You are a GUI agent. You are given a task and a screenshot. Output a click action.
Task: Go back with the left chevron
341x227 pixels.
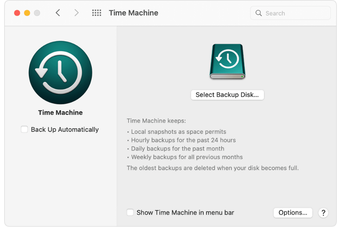pyautogui.click(x=58, y=13)
